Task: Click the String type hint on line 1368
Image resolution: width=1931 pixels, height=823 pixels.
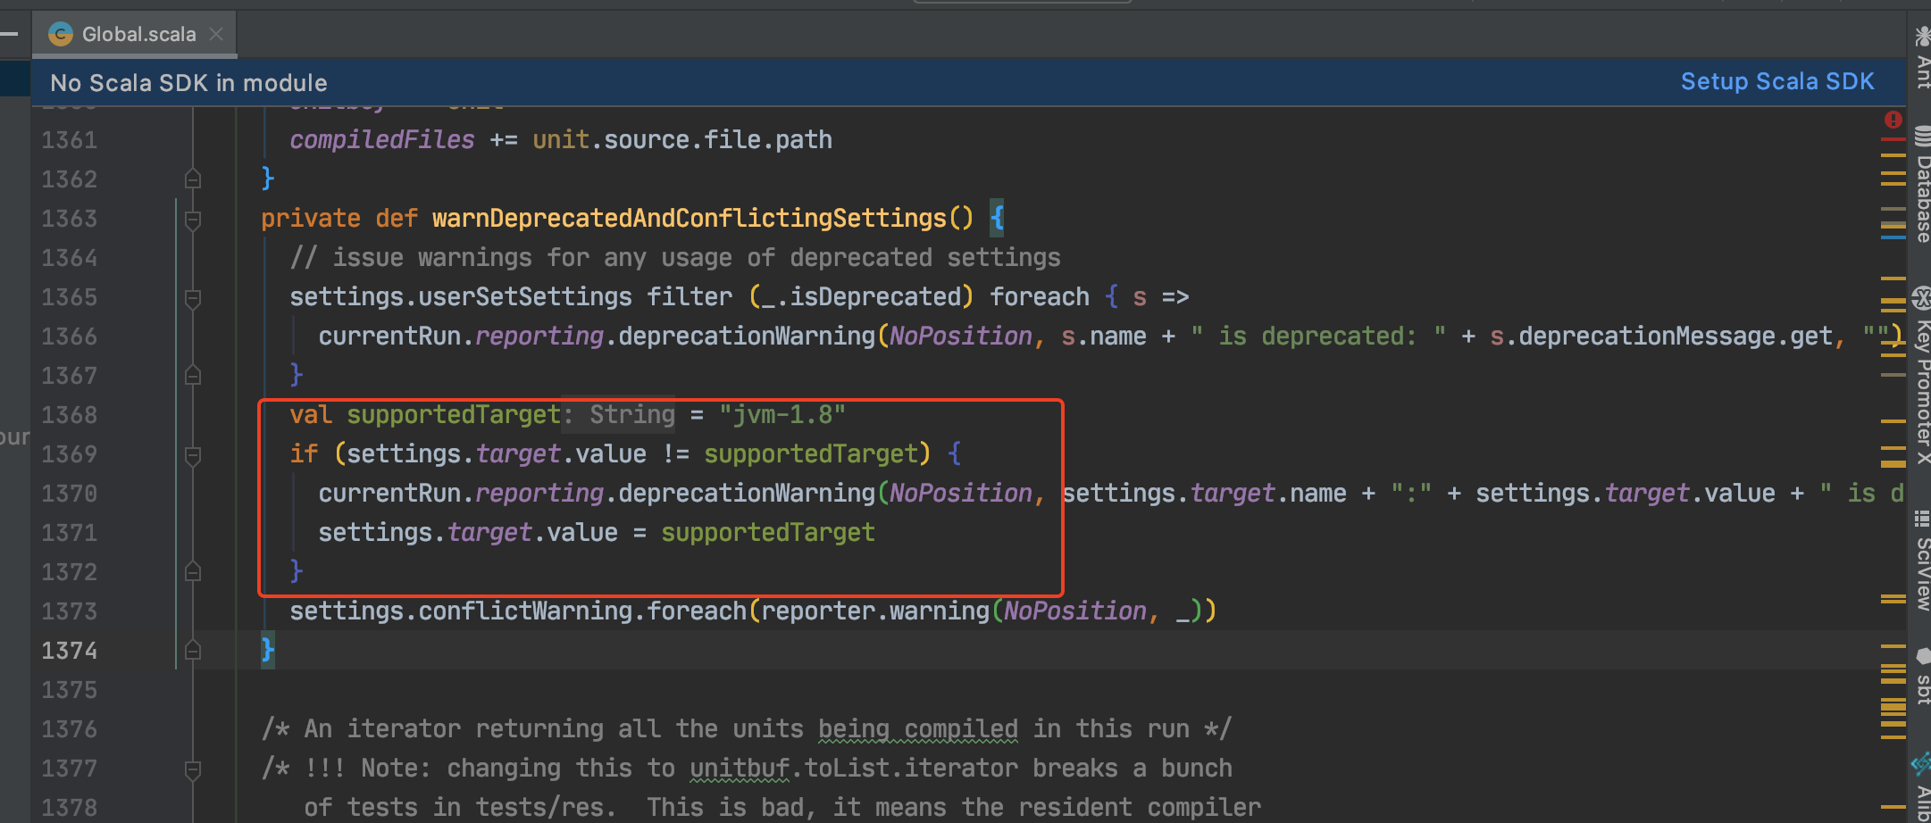Action: [632, 415]
